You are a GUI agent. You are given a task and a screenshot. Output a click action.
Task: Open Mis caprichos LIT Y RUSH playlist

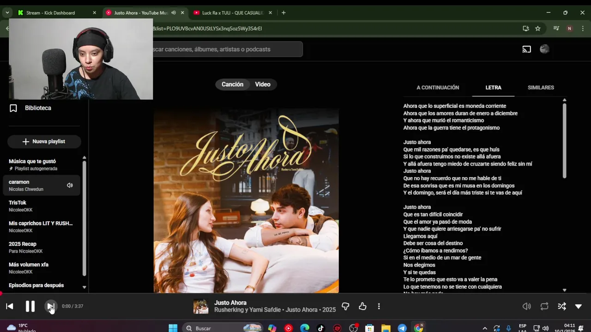(x=42, y=226)
